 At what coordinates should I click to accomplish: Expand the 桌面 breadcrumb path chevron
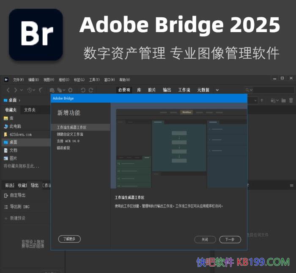pos(19,100)
